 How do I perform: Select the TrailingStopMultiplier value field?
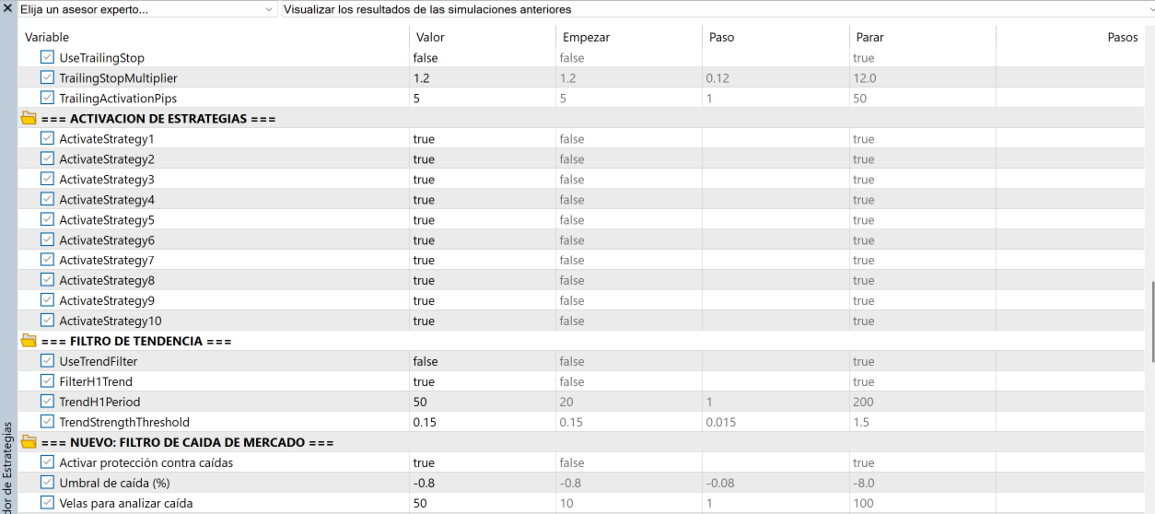coord(481,78)
